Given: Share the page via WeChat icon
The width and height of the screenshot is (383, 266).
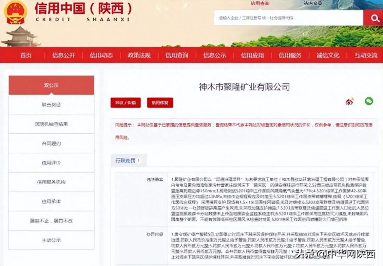Looking at the screenshot, I should coord(369,101).
